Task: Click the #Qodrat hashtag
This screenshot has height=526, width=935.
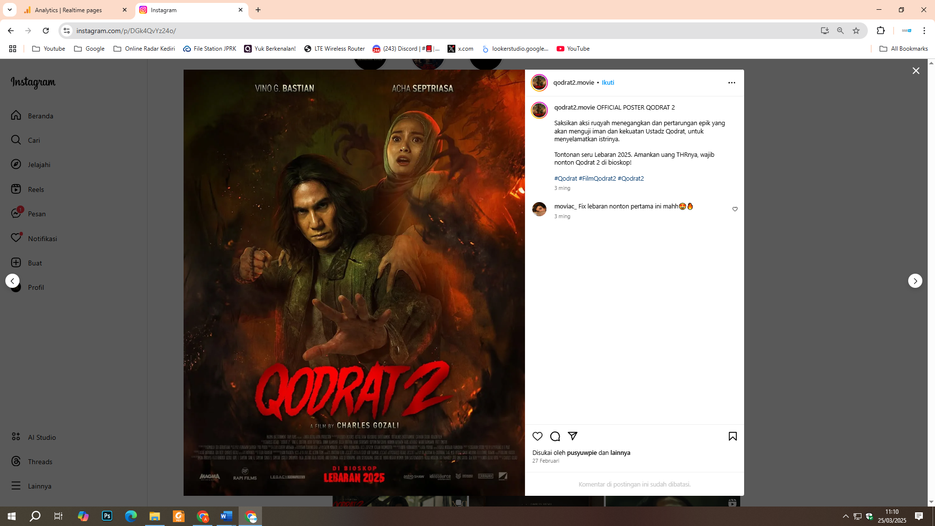Action: point(565,179)
